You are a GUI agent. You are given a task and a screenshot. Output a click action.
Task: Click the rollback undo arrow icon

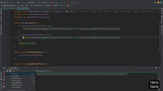click(74, 3)
